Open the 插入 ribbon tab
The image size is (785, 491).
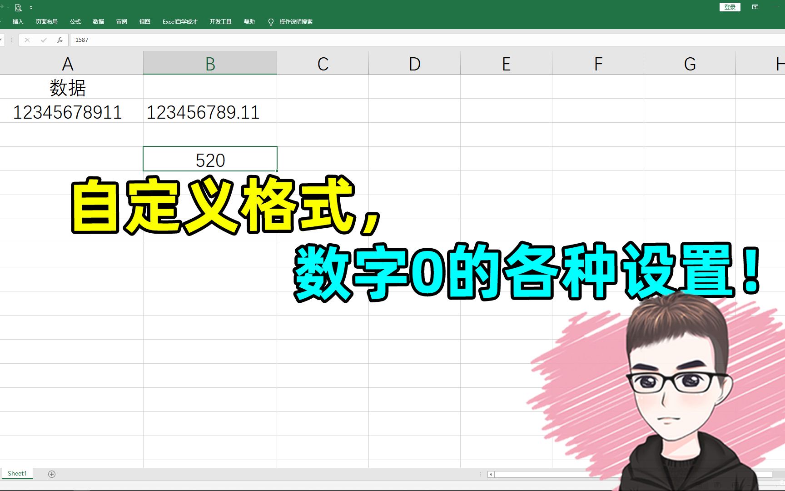click(18, 22)
